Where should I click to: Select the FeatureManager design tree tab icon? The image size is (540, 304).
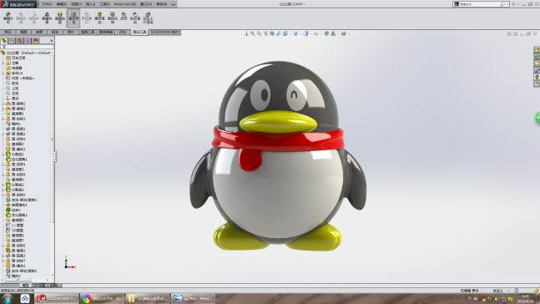click(x=4, y=41)
